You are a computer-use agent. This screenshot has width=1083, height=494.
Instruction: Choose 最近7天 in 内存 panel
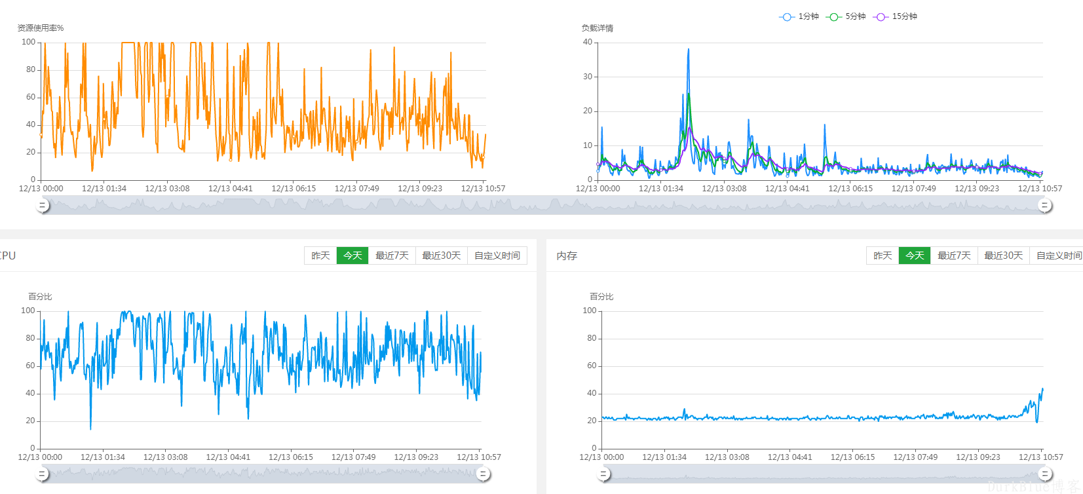(x=954, y=256)
